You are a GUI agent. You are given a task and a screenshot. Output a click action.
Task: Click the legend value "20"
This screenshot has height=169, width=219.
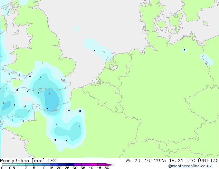pyautogui.click(x=59, y=168)
